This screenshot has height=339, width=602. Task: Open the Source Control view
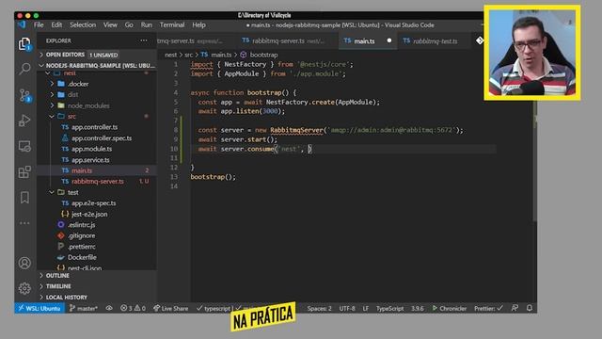pos(24,95)
